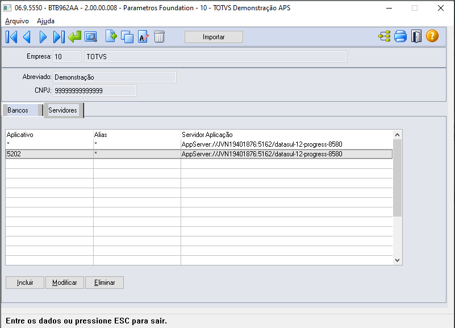Minimize the Parametros Foundation window
This screenshot has height=328, width=455.
point(389,8)
